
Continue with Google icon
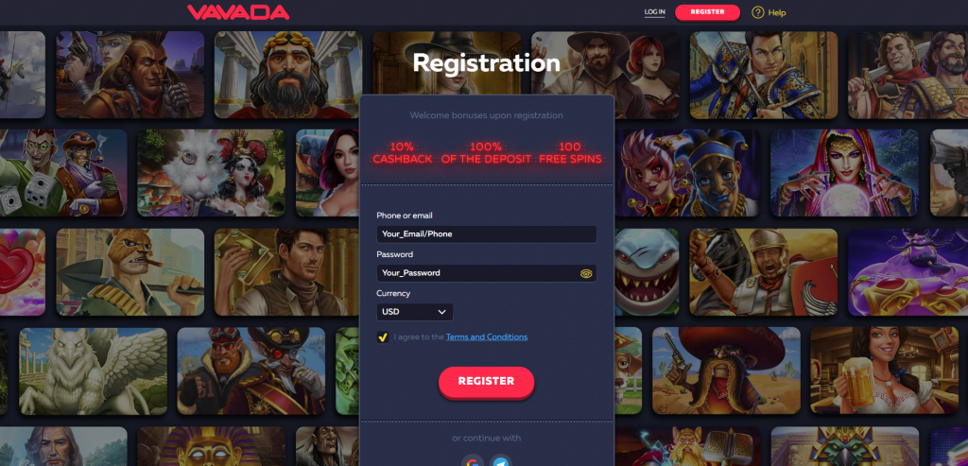(x=473, y=461)
